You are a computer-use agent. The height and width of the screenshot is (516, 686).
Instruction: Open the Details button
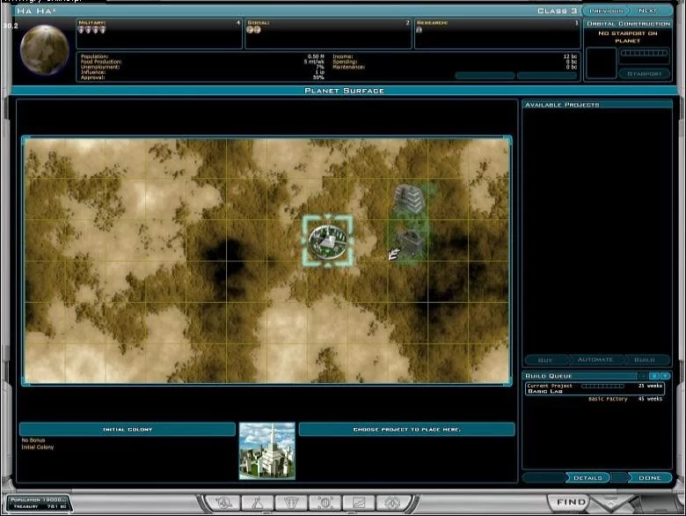pyautogui.click(x=587, y=478)
